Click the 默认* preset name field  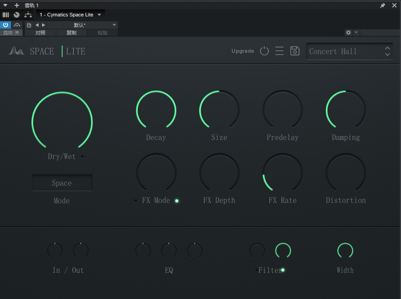click(79, 25)
